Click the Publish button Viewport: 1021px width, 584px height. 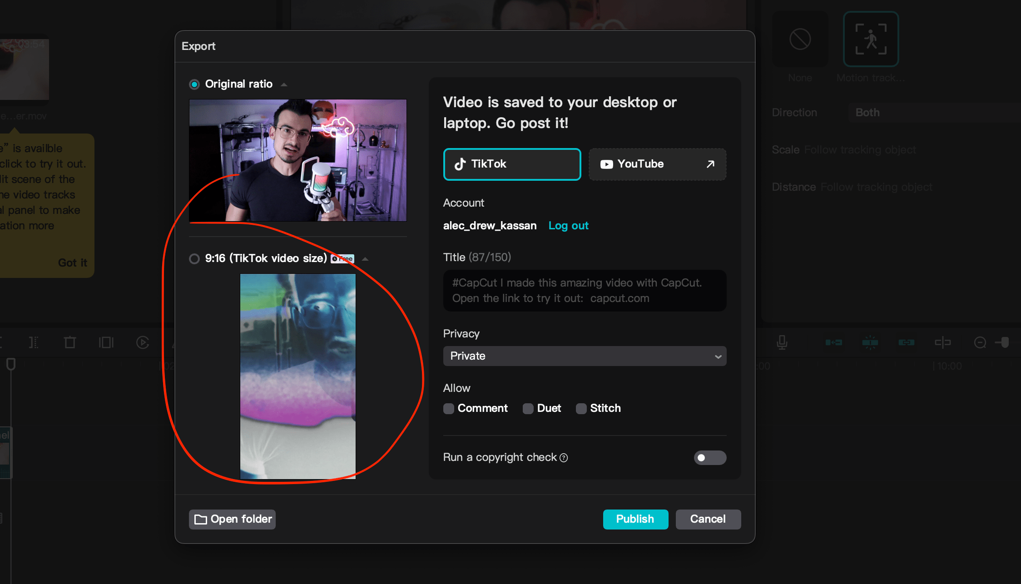tap(635, 519)
